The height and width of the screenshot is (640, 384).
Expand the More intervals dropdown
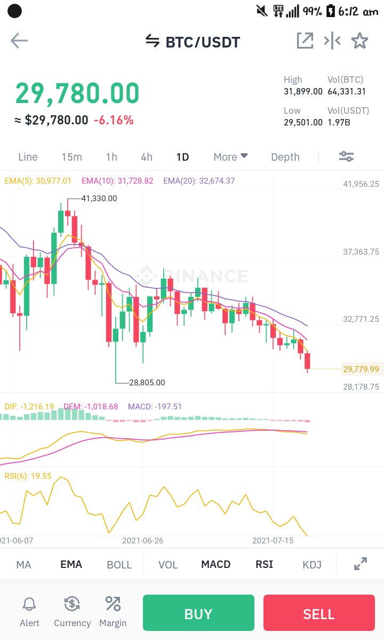pyautogui.click(x=230, y=157)
